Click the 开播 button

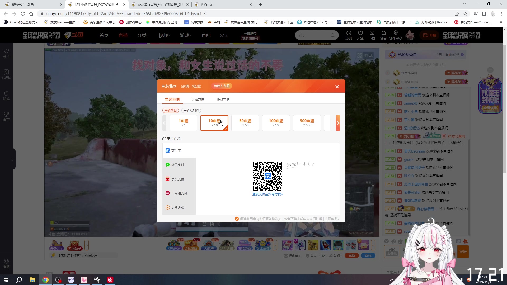tap(429, 35)
